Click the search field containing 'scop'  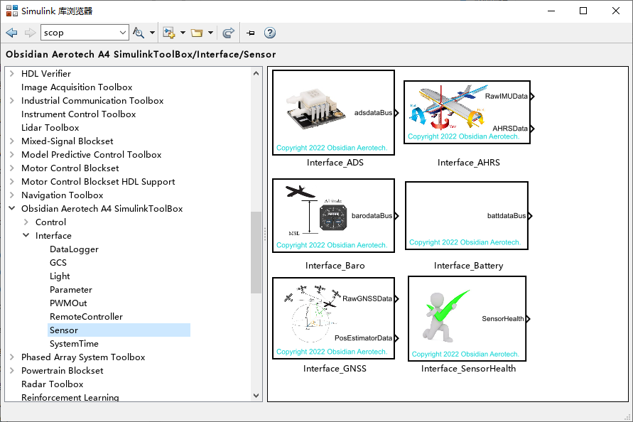pos(79,33)
